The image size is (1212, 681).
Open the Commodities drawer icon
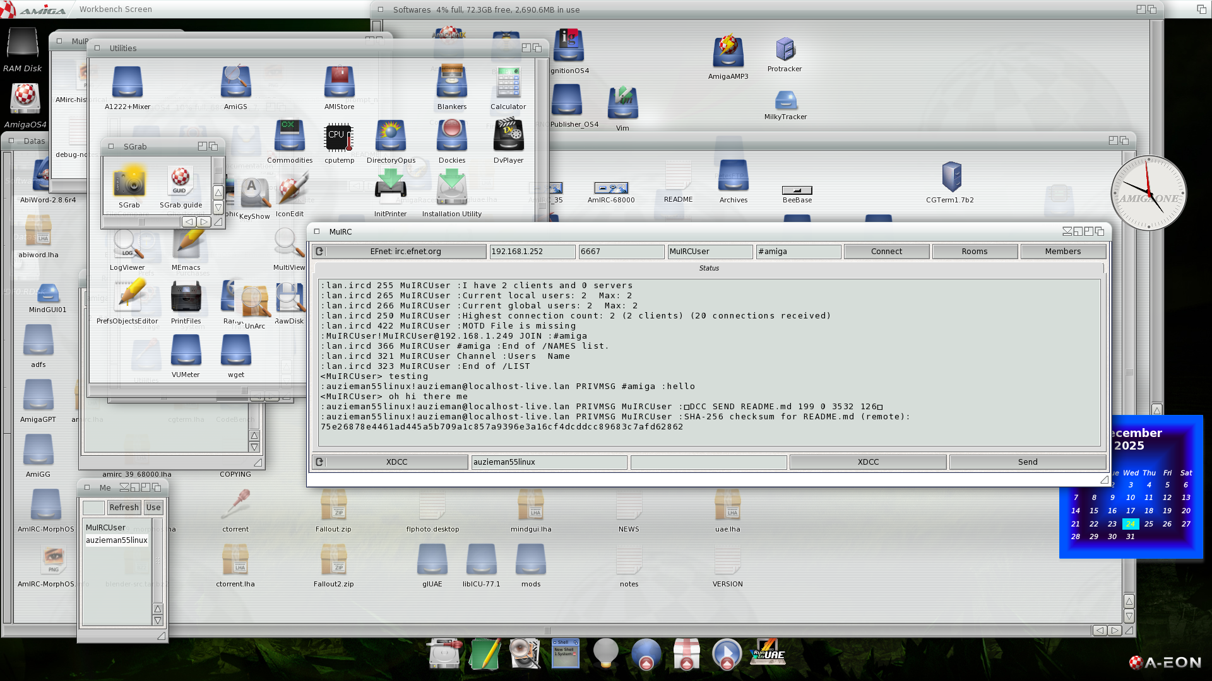[290, 136]
